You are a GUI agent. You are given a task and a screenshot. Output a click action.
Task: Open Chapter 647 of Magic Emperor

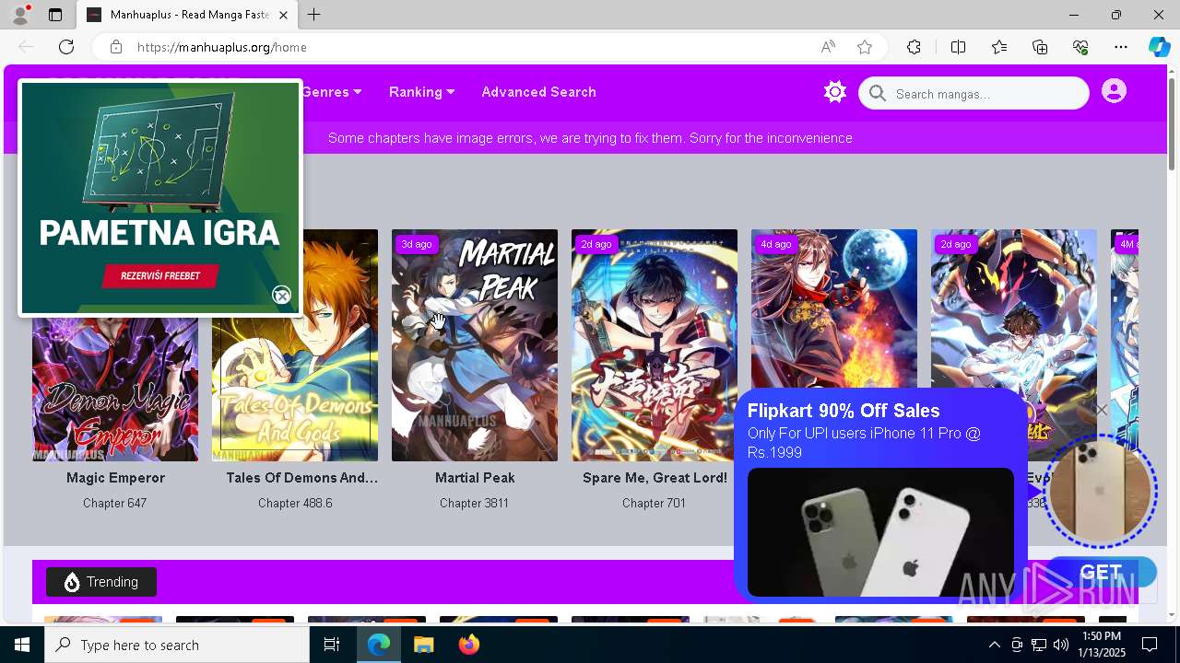click(x=114, y=503)
